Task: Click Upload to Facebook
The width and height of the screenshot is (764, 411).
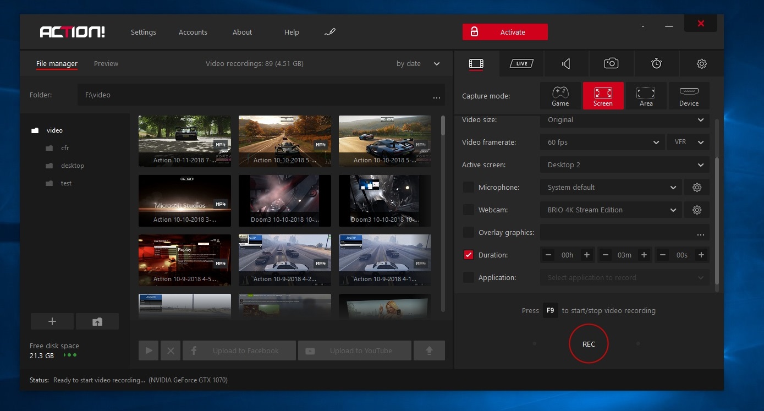Action: (x=239, y=350)
